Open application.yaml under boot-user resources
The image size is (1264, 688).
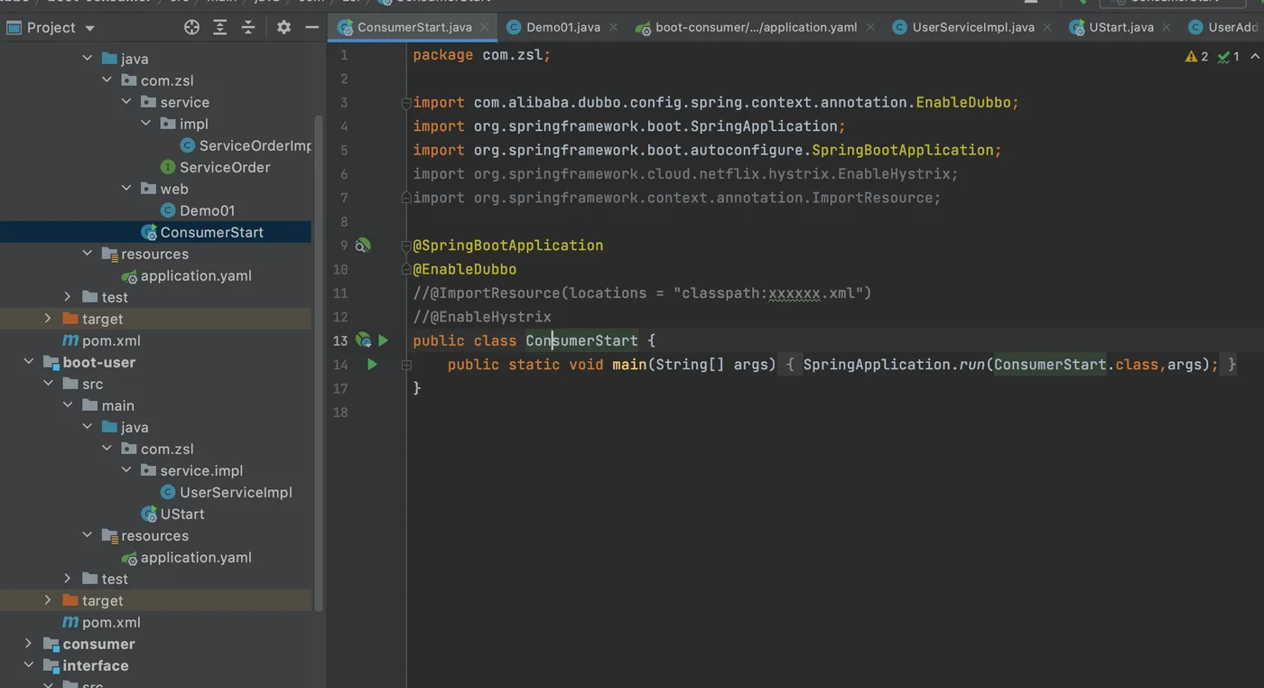(187, 557)
